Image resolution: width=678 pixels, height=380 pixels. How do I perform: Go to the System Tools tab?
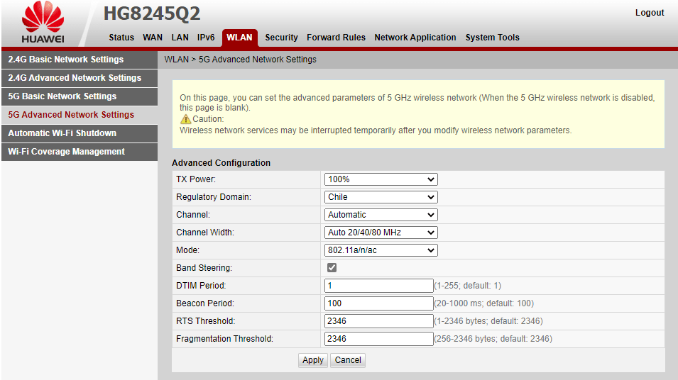click(492, 38)
